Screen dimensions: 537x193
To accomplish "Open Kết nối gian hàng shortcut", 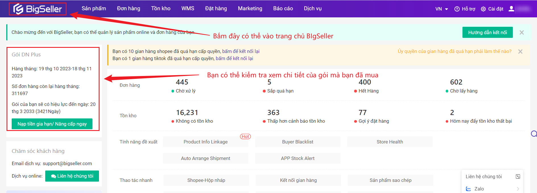I will click(298, 180).
